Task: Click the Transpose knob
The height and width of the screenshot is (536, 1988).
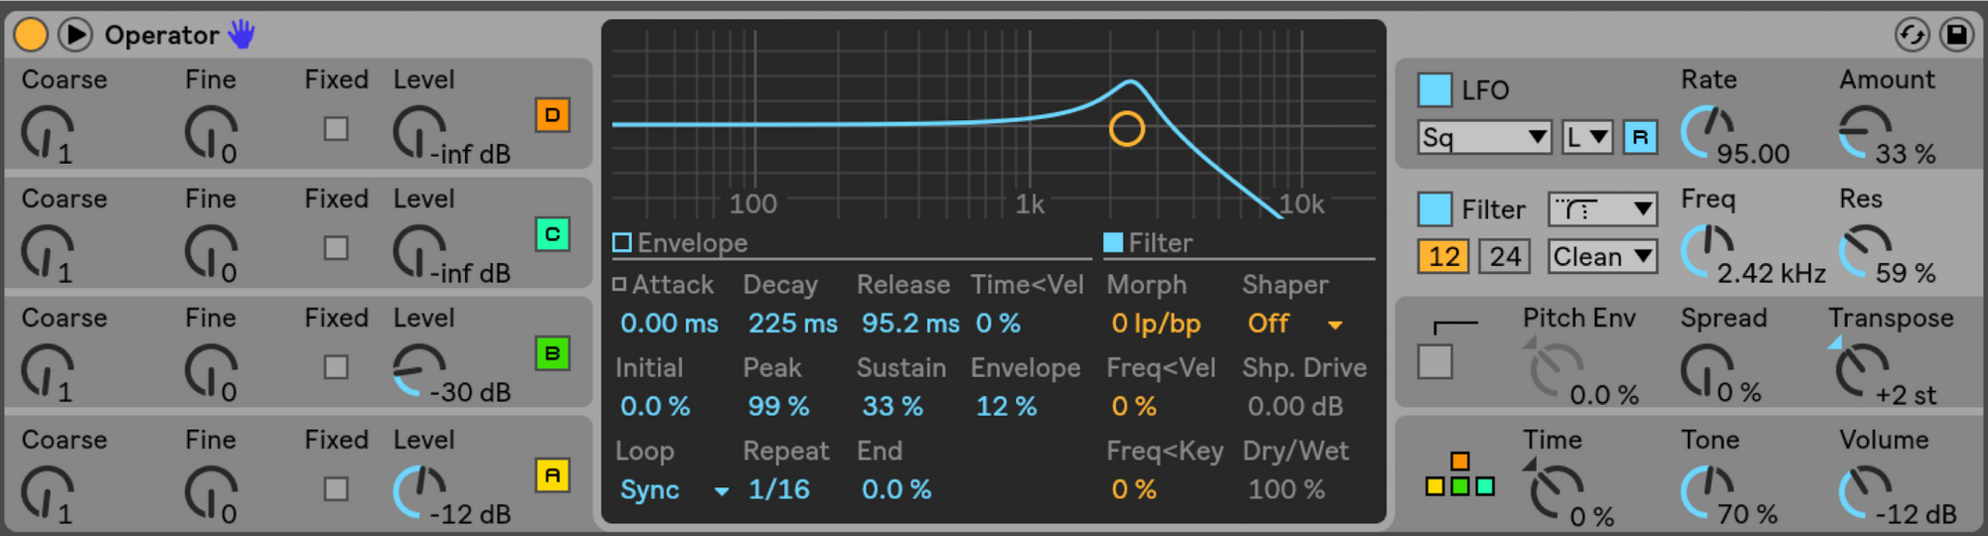Action: [1862, 370]
